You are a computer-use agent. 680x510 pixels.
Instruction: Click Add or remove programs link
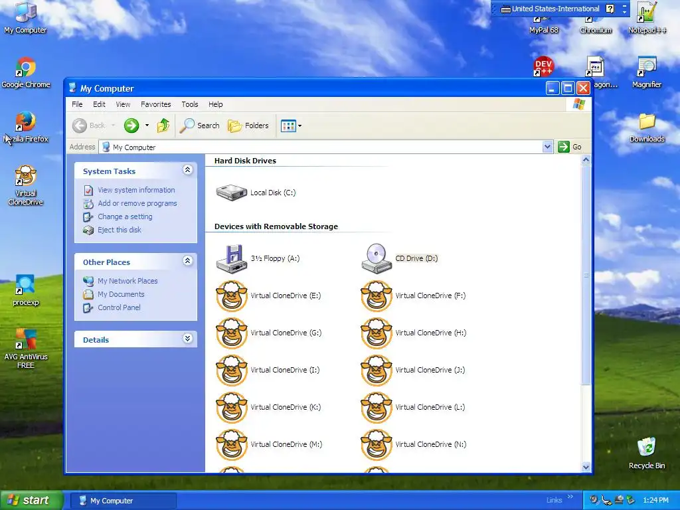[137, 203]
